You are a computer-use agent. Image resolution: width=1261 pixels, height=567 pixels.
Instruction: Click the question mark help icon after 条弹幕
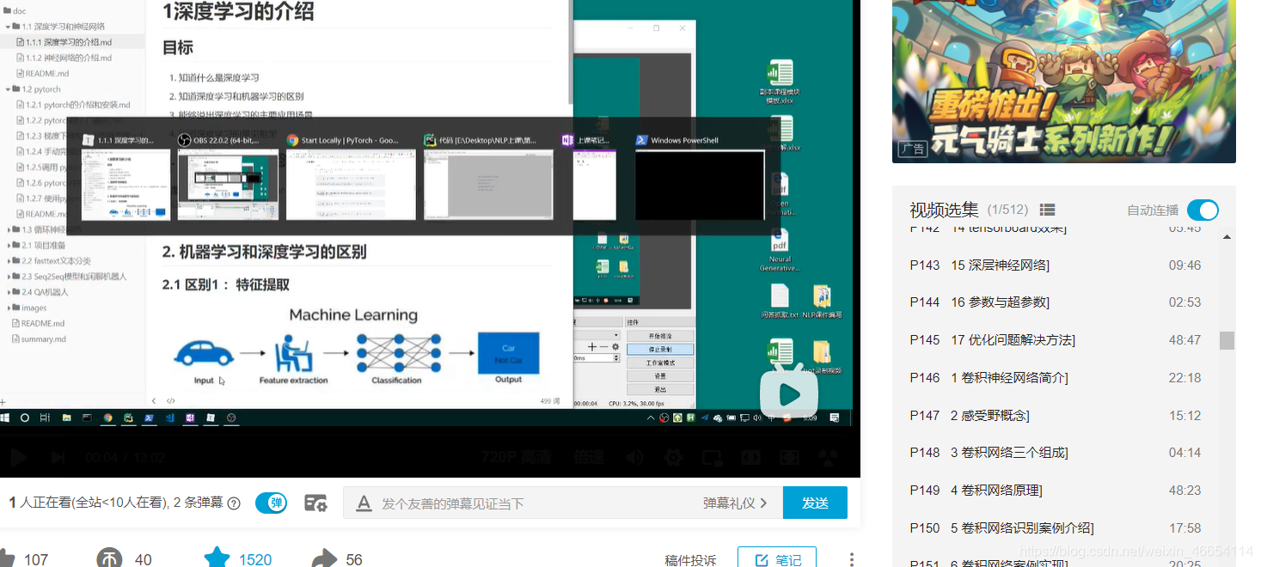point(234,503)
